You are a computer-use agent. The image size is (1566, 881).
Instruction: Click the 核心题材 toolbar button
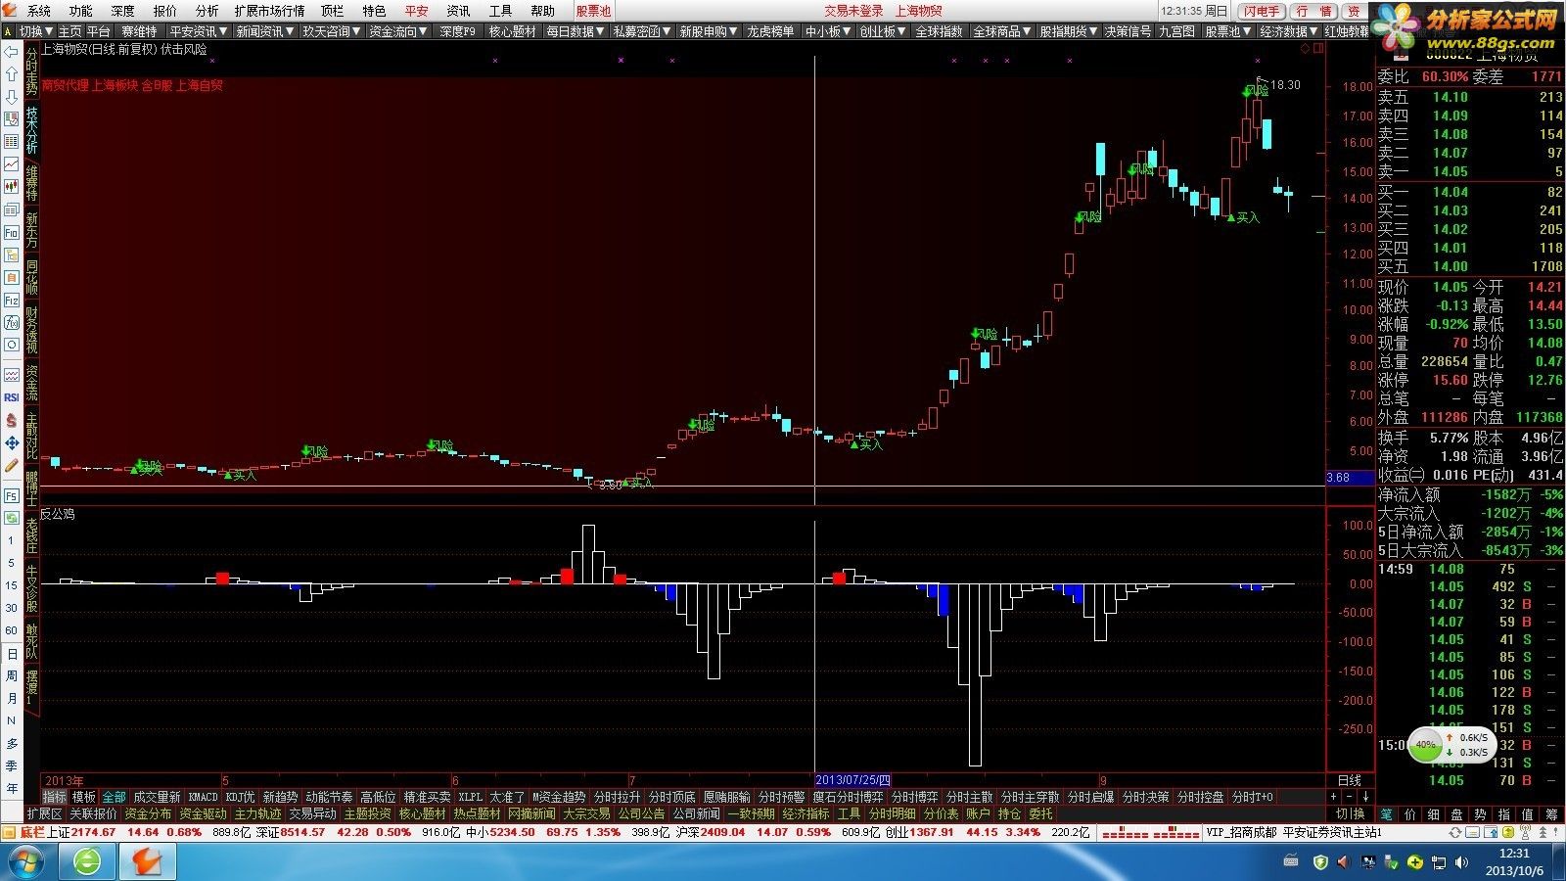(x=513, y=31)
